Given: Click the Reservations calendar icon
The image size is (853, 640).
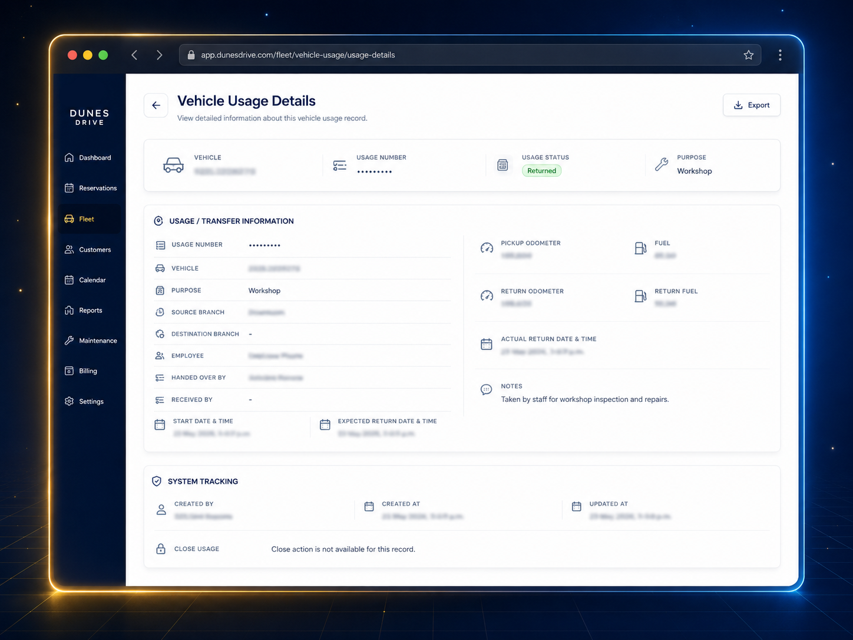Looking at the screenshot, I should tap(69, 188).
